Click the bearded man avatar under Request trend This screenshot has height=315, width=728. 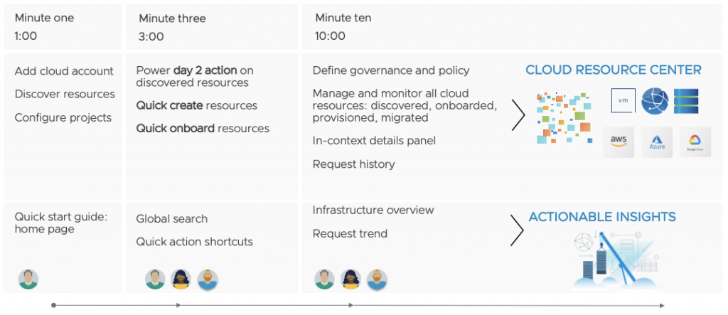(x=377, y=278)
